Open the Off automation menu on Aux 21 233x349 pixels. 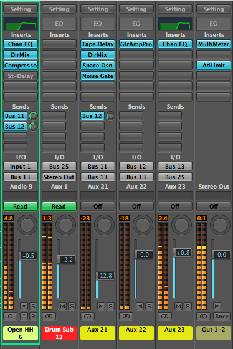[98, 206]
